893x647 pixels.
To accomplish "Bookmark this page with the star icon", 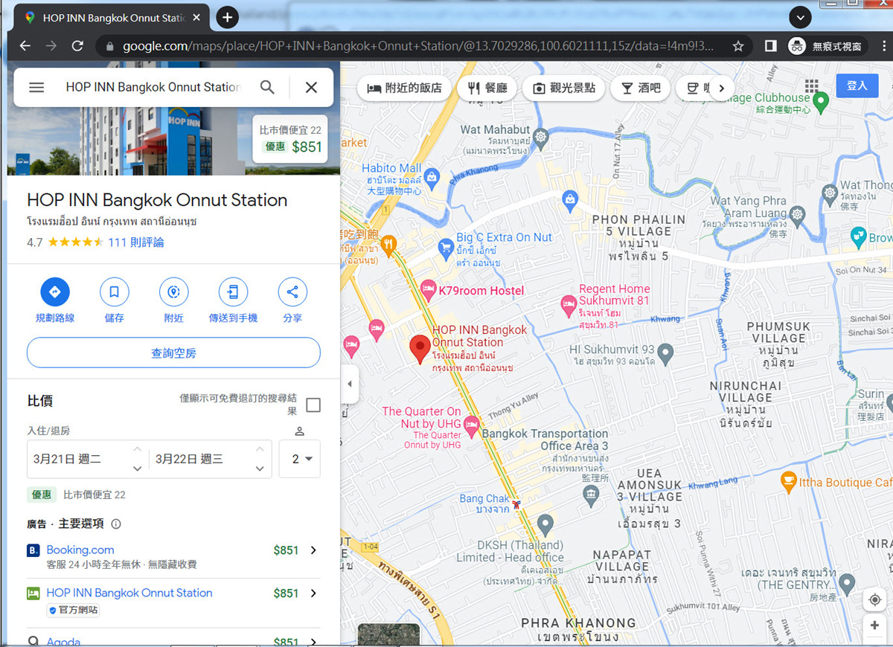I will coord(737,46).
